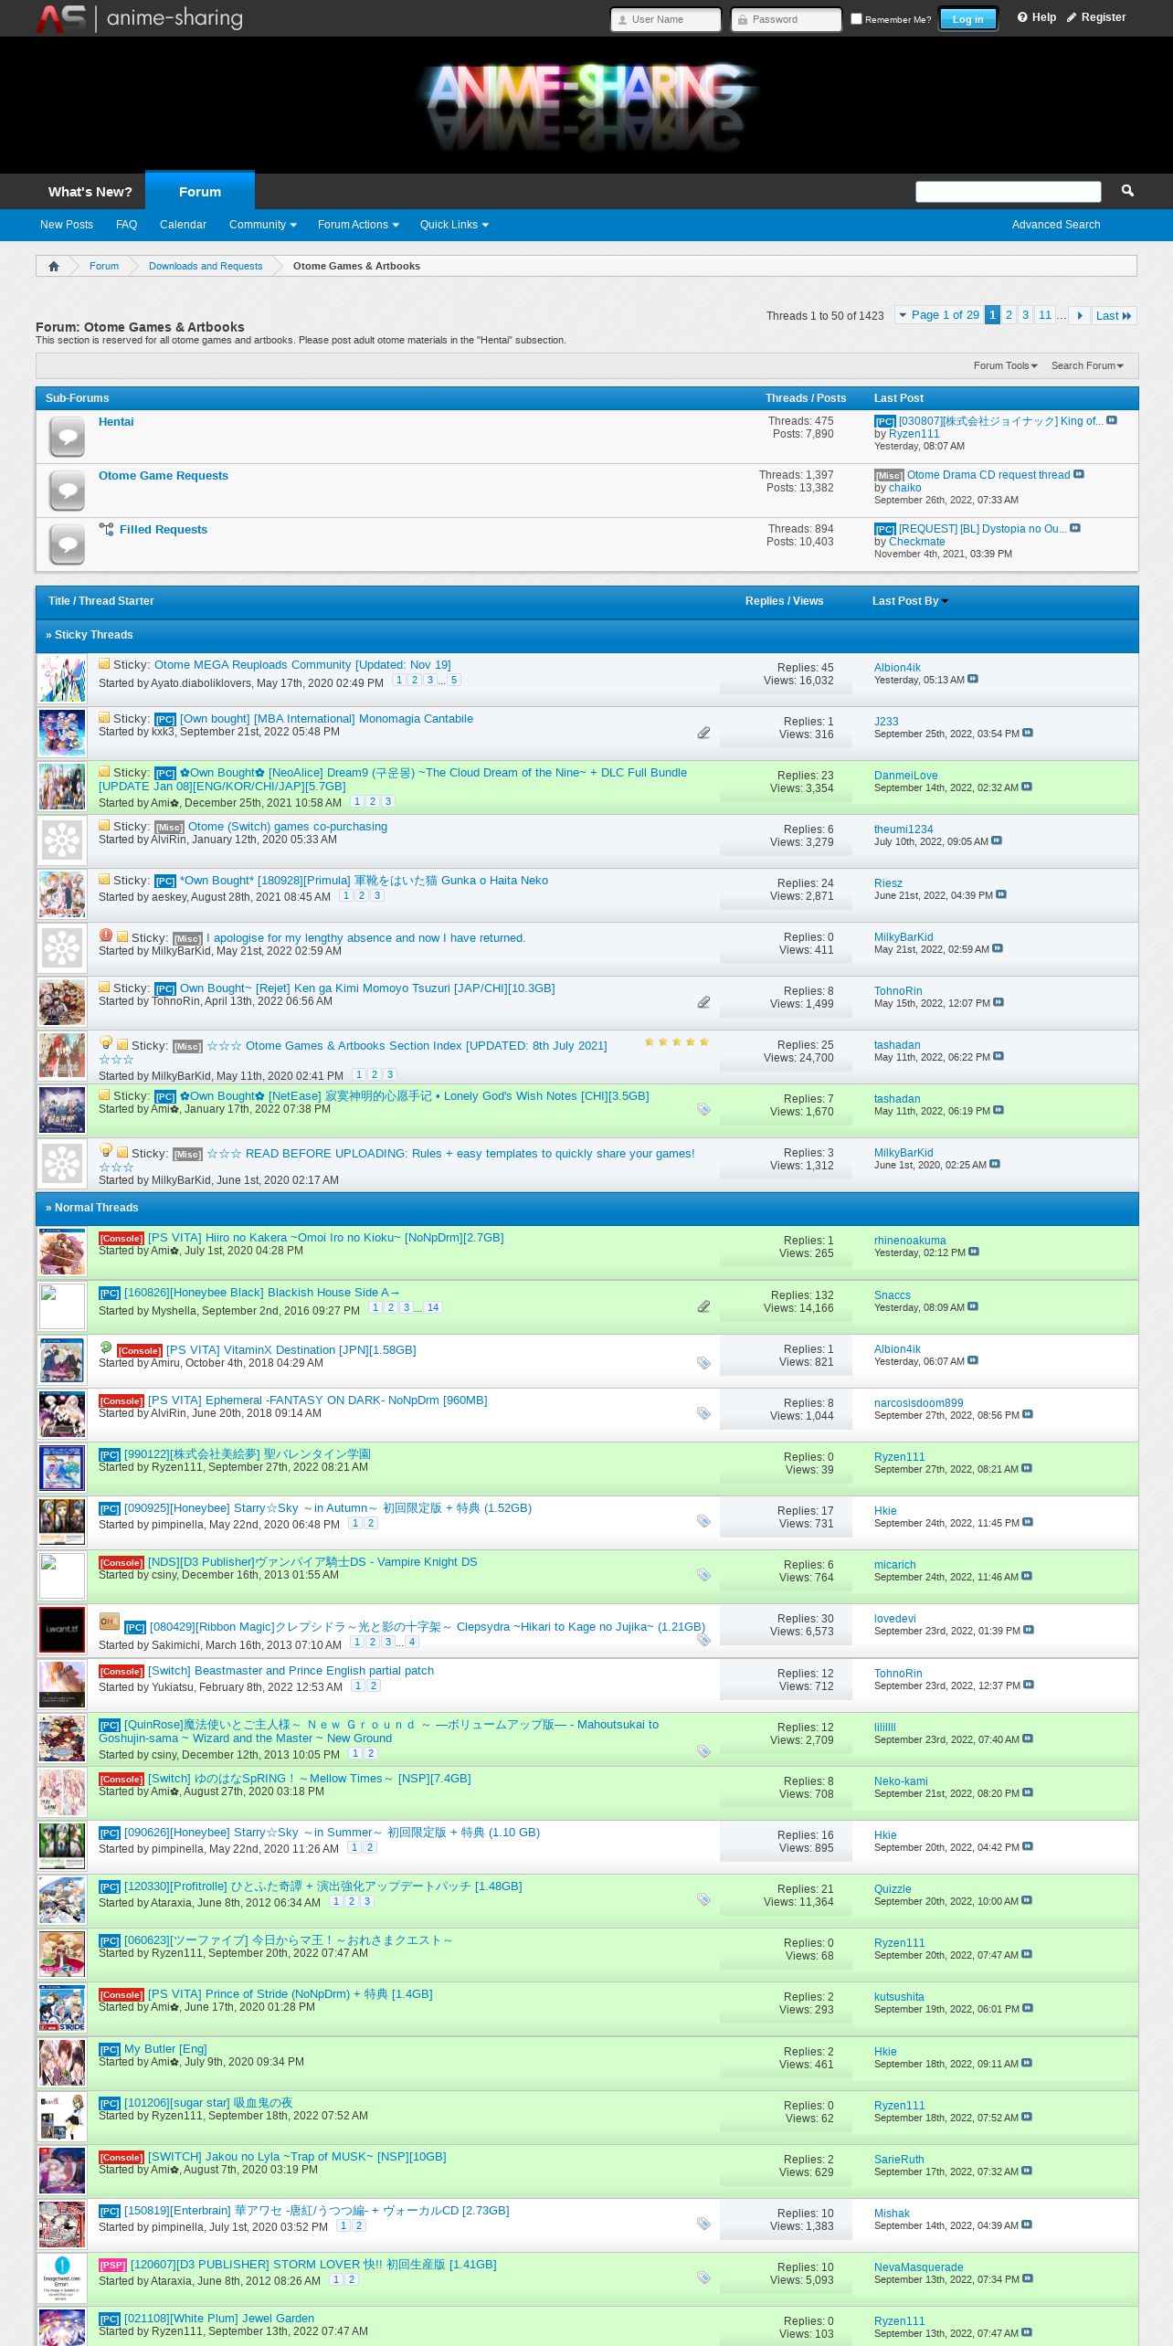Open thread Otome MEGA Reuploads Community
Image resolution: width=1173 pixels, height=2346 pixels.
[302, 665]
